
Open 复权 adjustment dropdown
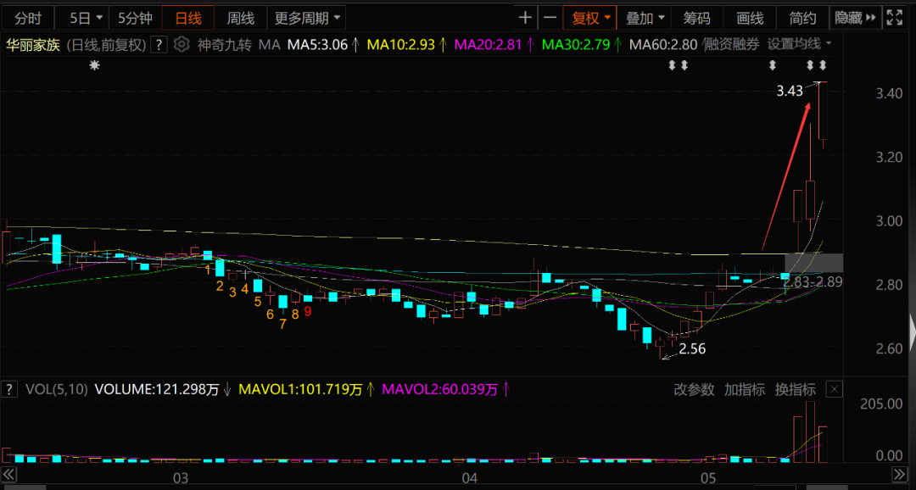click(x=590, y=18)
